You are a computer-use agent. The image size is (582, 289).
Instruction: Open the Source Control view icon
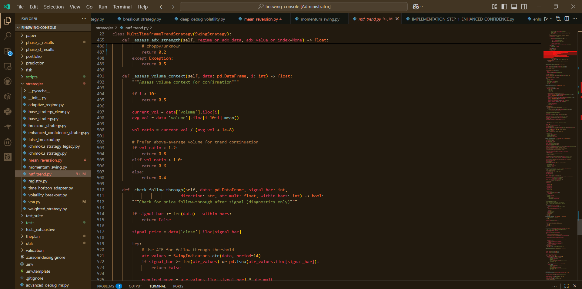pos(8,51)
